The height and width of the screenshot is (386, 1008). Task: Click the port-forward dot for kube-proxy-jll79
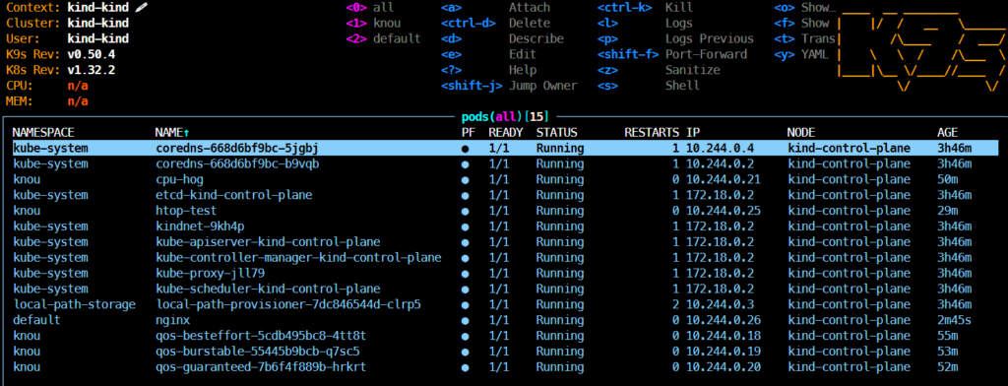coord(465,273)
